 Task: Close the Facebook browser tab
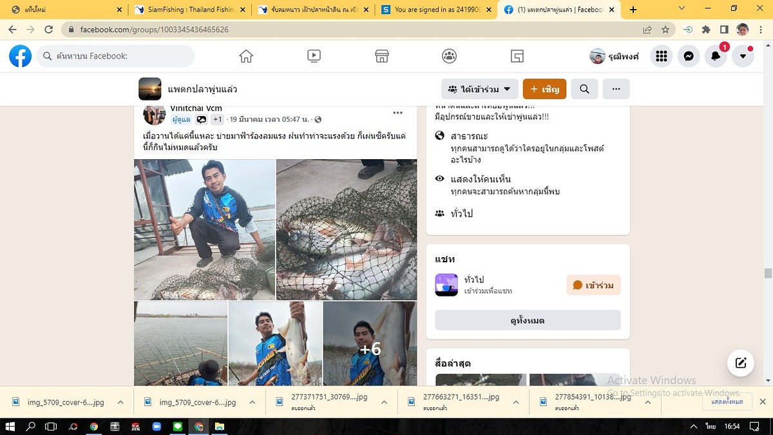click(612, 10)
